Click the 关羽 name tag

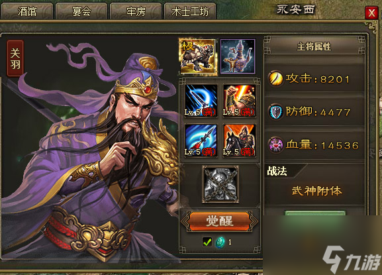(15, 58)
